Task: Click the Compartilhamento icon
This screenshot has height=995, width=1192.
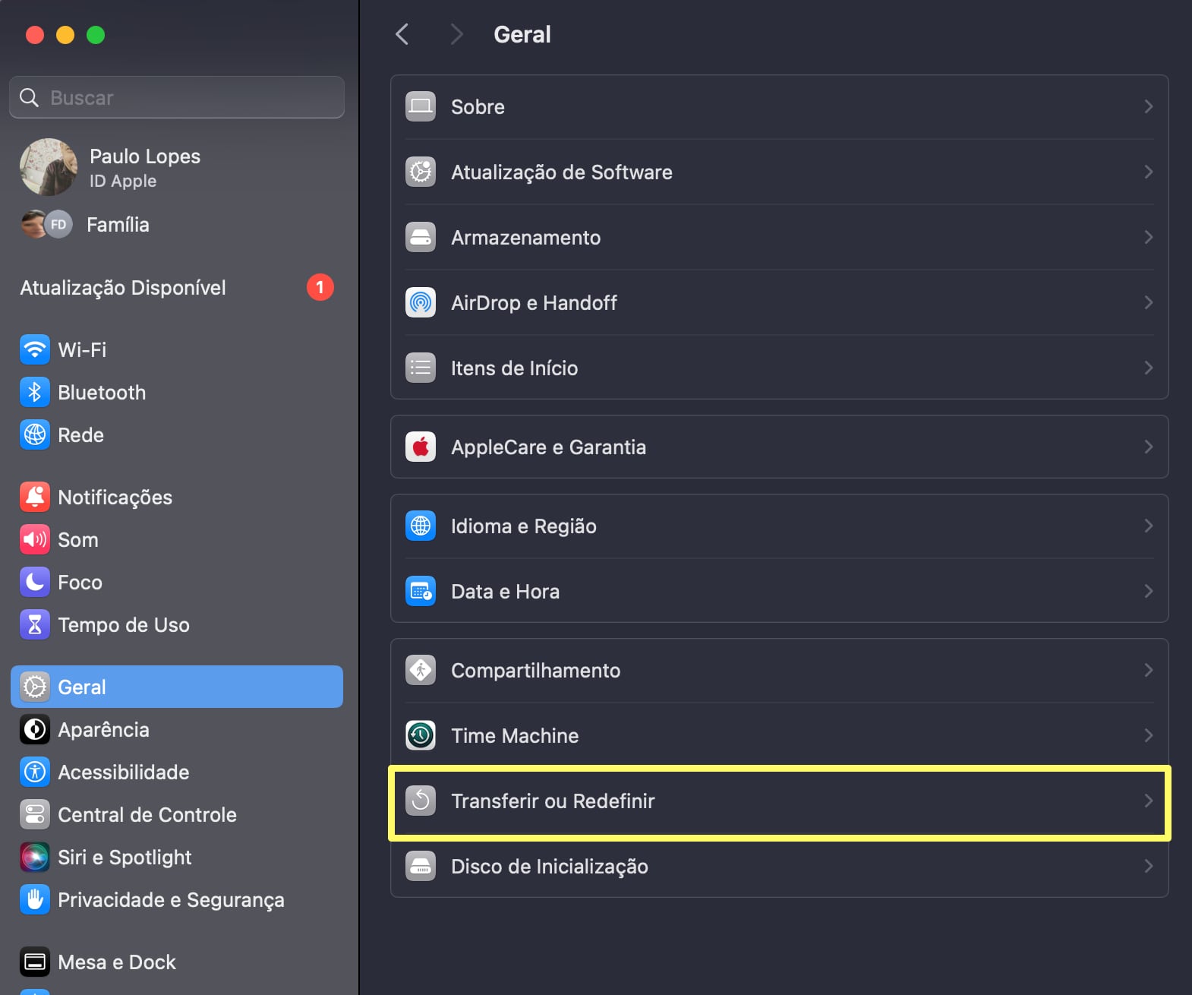Action: (421, 670)
